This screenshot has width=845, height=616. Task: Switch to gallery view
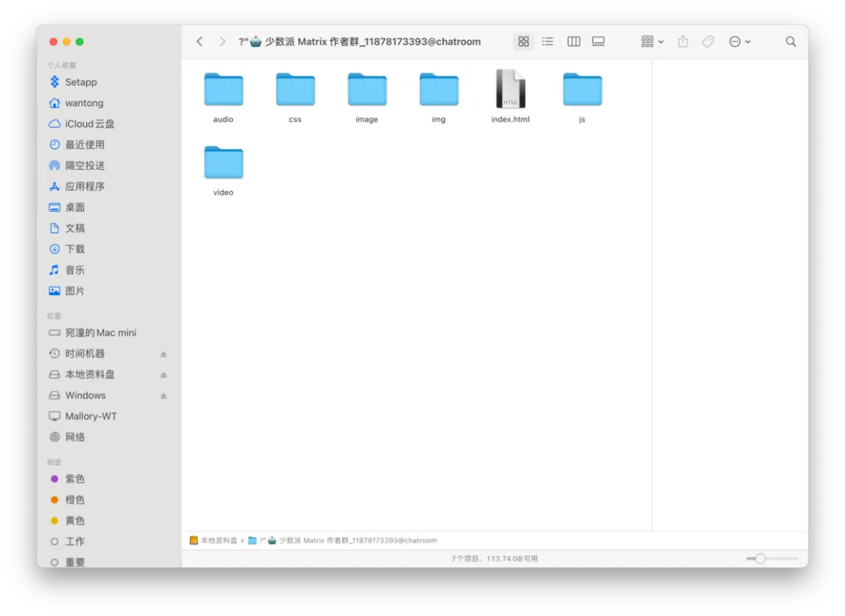[599, 41]
